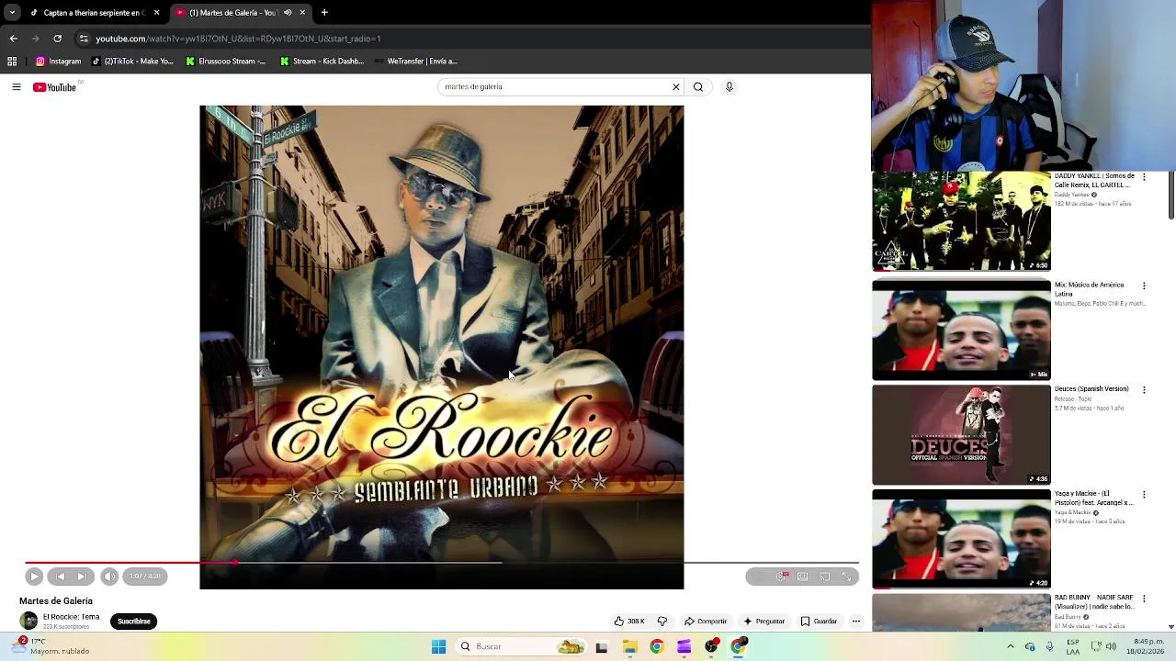Click the Compartir button
This screenshot has width=1176, height=661.
[706, 622]
